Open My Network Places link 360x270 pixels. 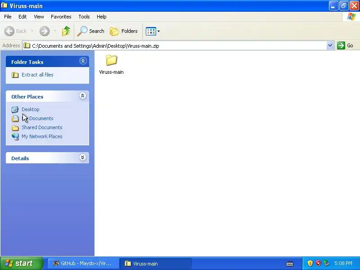coord(42,136)
